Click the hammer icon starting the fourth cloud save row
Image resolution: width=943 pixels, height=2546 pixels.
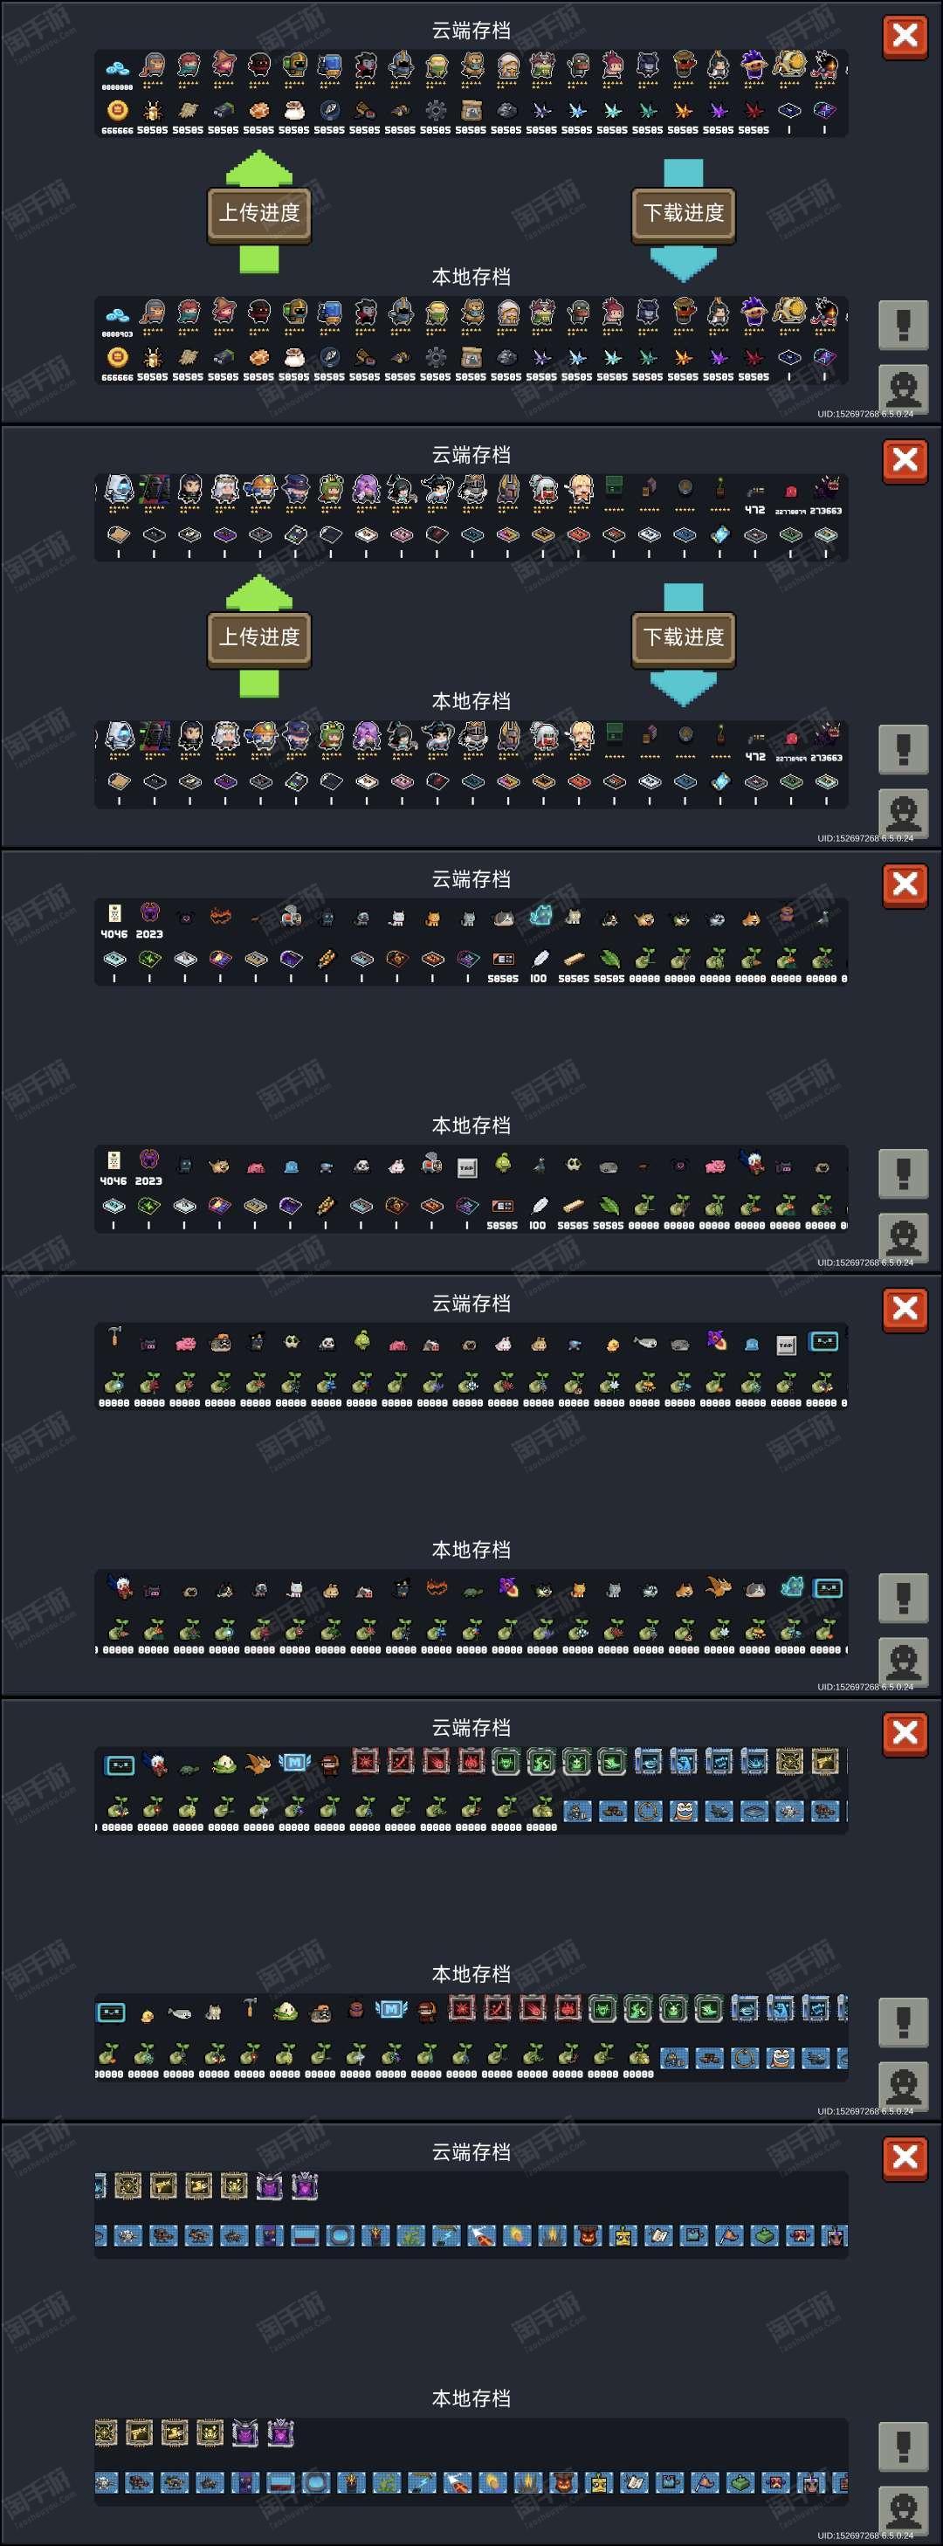[x=114, y=1338]
